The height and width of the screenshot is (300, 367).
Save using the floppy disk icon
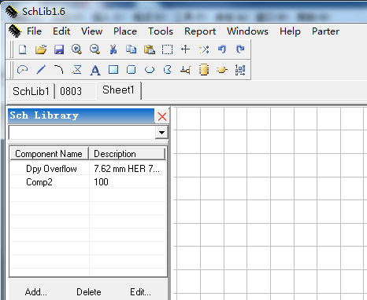(59, 49)
